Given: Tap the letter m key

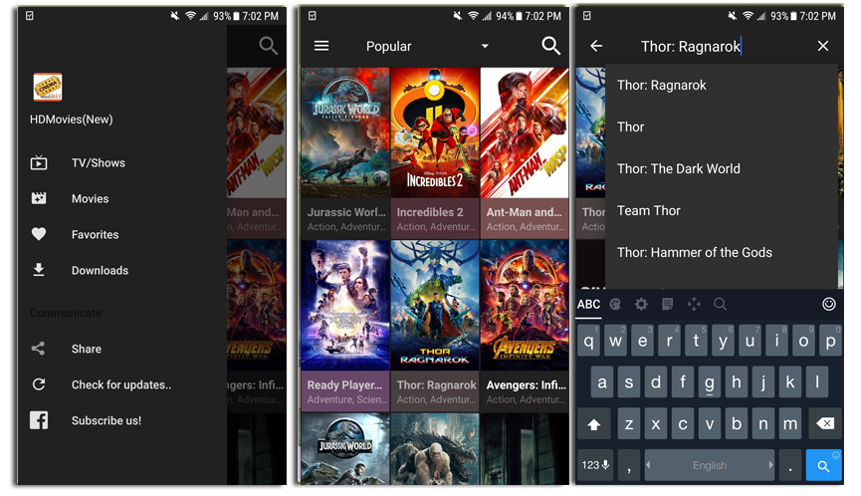Looking at the screenshot, I should tap(790, 423).
